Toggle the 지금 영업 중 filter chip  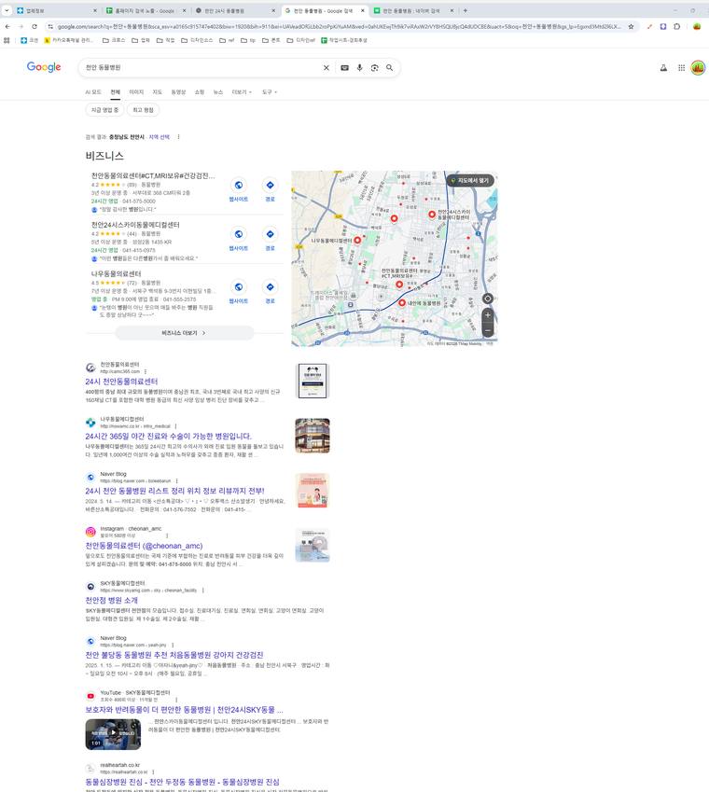(x=104, y=109)
